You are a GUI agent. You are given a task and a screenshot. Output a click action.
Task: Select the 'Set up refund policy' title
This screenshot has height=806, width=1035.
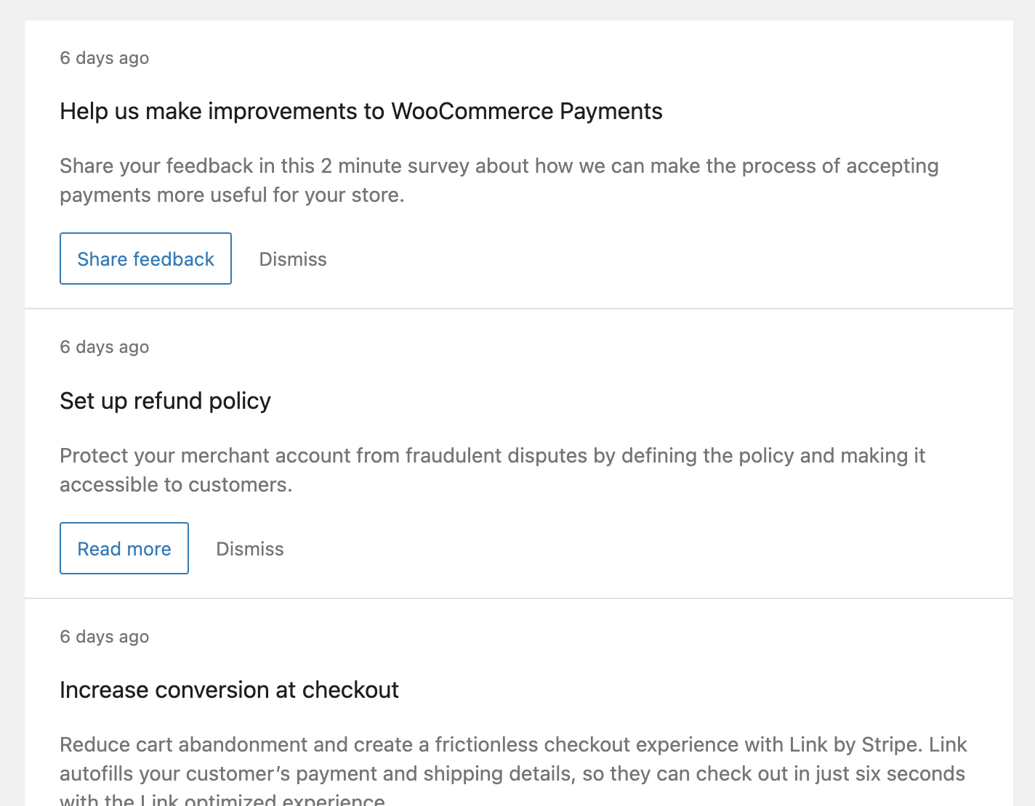pyautogui.click(x=165, y=401)
